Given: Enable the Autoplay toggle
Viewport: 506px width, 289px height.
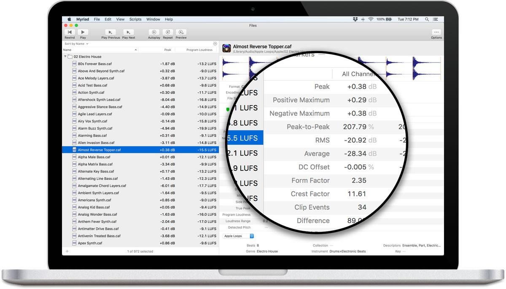Looking at the screenshot, I should coord(154,32).
